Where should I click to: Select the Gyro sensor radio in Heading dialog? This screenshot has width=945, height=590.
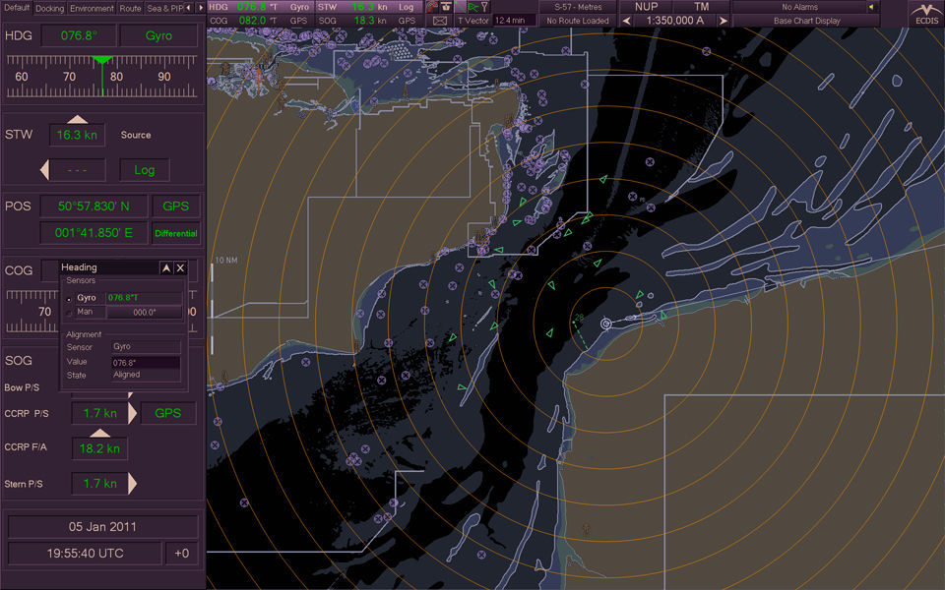click(68, 297)
